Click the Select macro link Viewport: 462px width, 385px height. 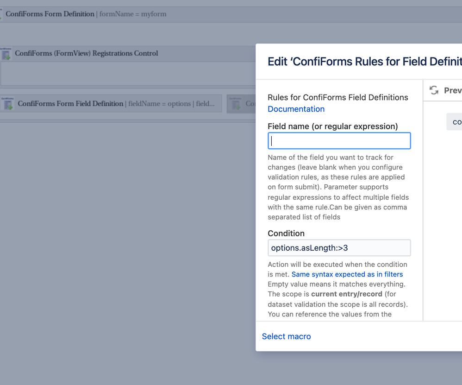(286, 336)
